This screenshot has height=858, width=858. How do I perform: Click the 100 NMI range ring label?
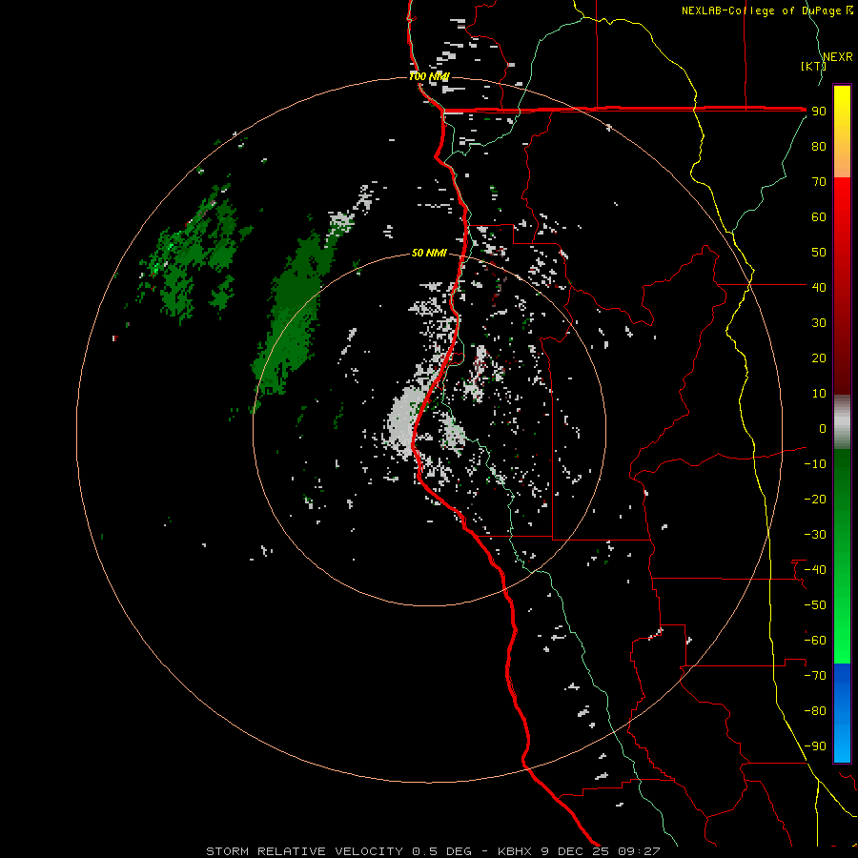(429, 76)
